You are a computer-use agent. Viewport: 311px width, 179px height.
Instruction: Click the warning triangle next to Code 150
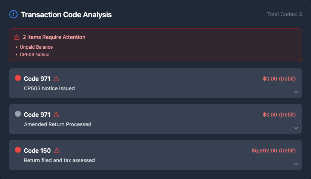point(57,151)
